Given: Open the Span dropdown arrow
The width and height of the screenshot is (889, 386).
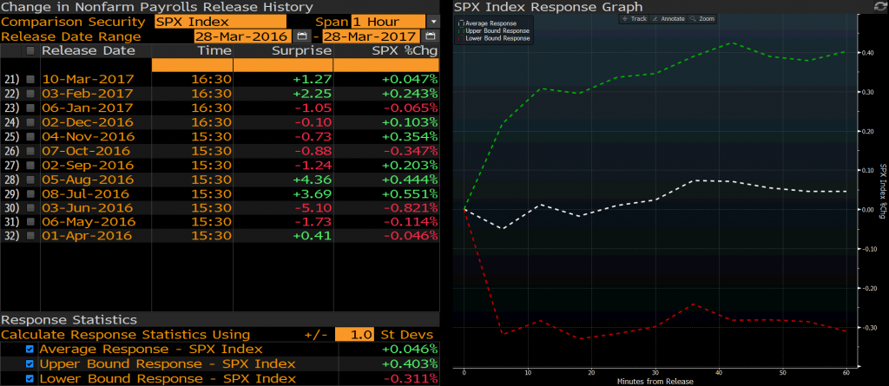Looking at the screenshot, I should pyautogui.click(x=433, y=22).
